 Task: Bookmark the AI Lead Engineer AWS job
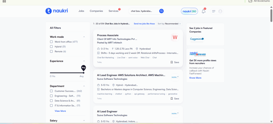tap(175, 98)
